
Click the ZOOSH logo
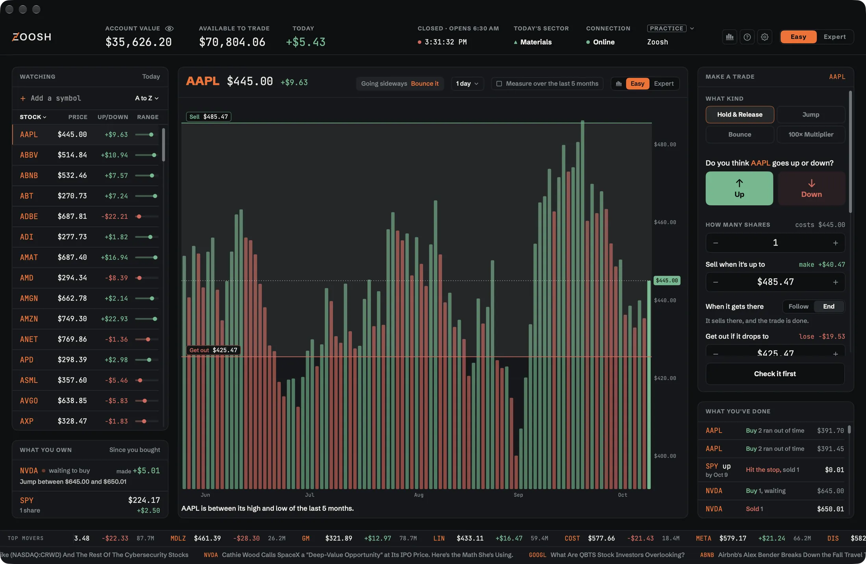pos(31,37)
